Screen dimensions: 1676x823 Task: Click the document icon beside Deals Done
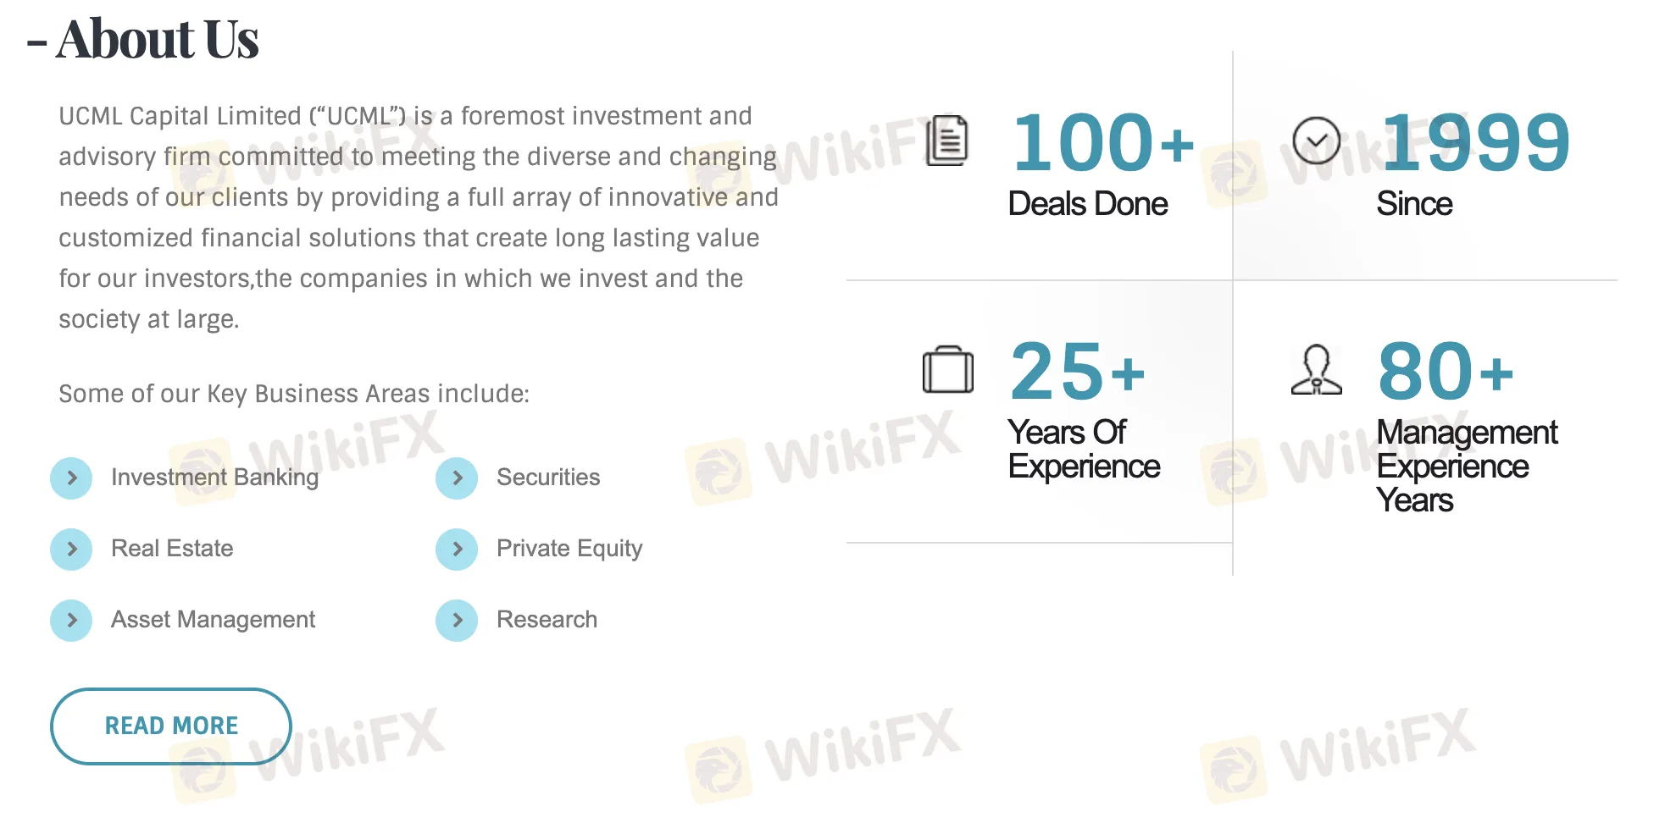click(947, 141)
